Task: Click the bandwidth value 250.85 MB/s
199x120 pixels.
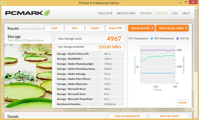Action: pyautogui.click(x=110, y=47)
